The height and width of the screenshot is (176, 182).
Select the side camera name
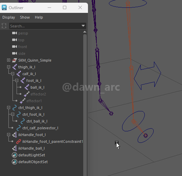coord(22,53)
